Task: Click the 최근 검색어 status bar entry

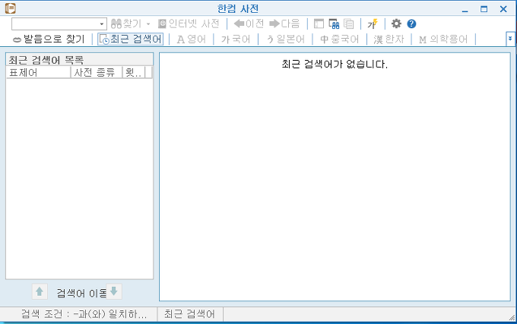Action: [189, 314]
